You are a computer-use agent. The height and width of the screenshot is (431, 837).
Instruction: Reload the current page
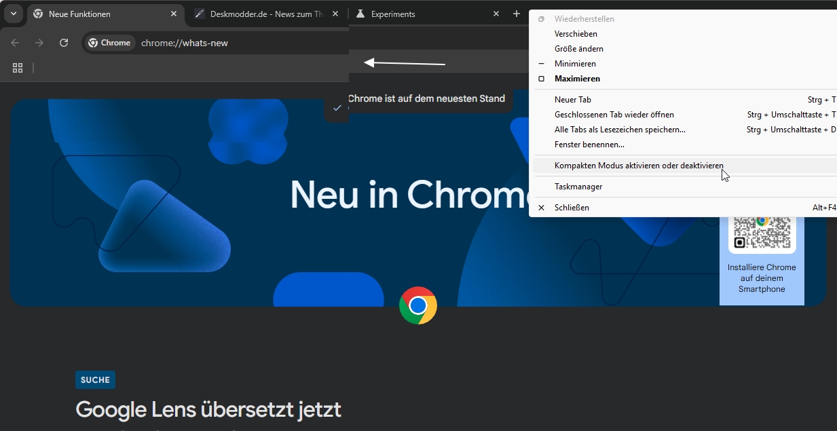64,43
